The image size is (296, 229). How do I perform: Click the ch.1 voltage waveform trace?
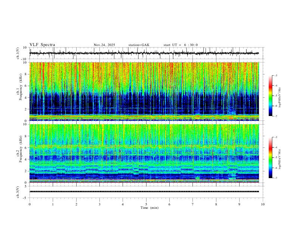click(x=144, y=53)
